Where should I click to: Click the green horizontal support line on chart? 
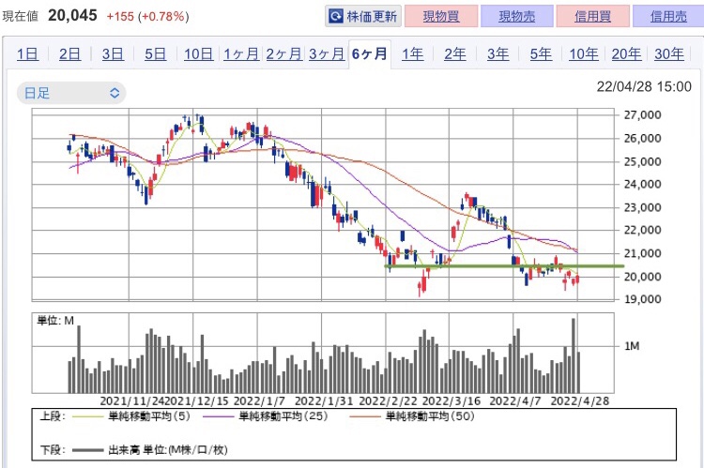pyautogui.click(x=504, y=266)
